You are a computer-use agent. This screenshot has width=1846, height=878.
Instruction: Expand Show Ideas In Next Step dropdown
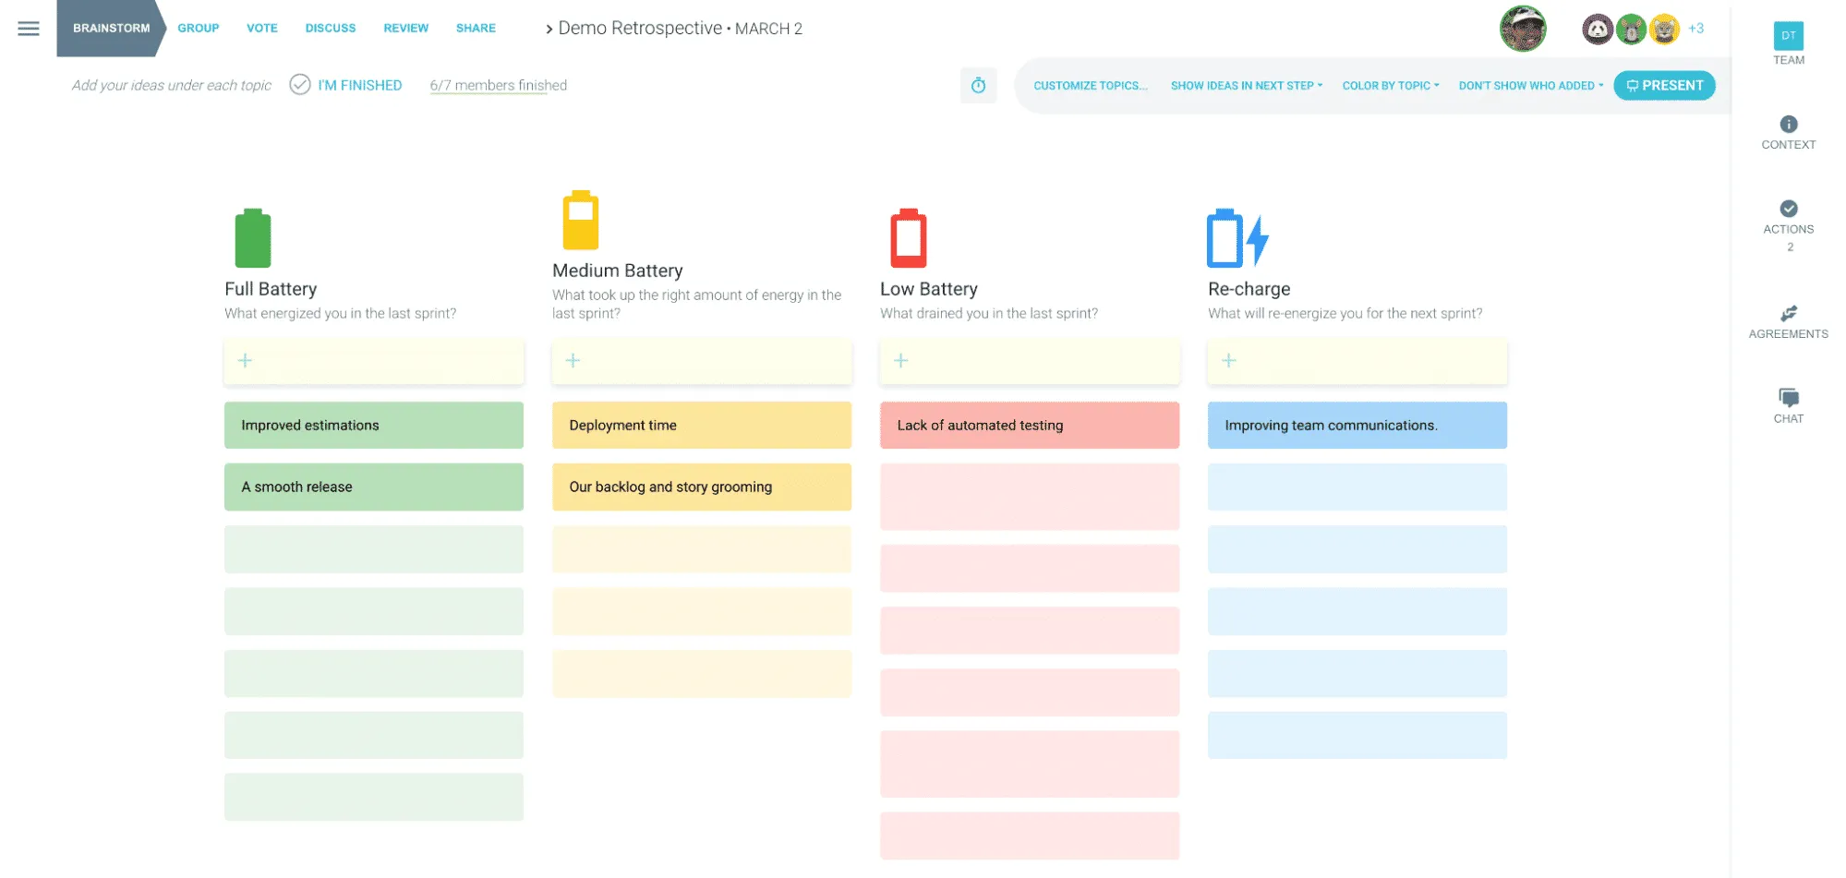(1246, 86)
